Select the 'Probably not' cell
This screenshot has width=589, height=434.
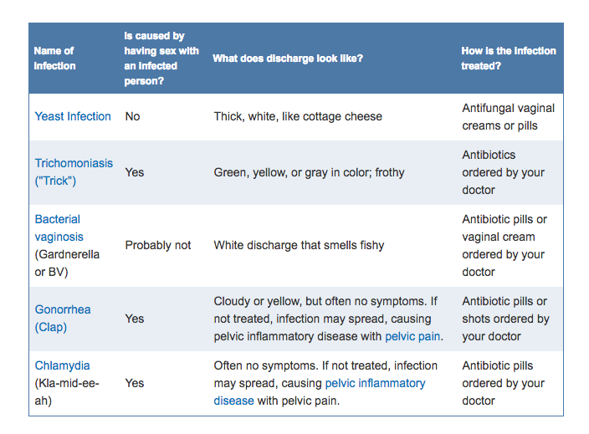158,245
